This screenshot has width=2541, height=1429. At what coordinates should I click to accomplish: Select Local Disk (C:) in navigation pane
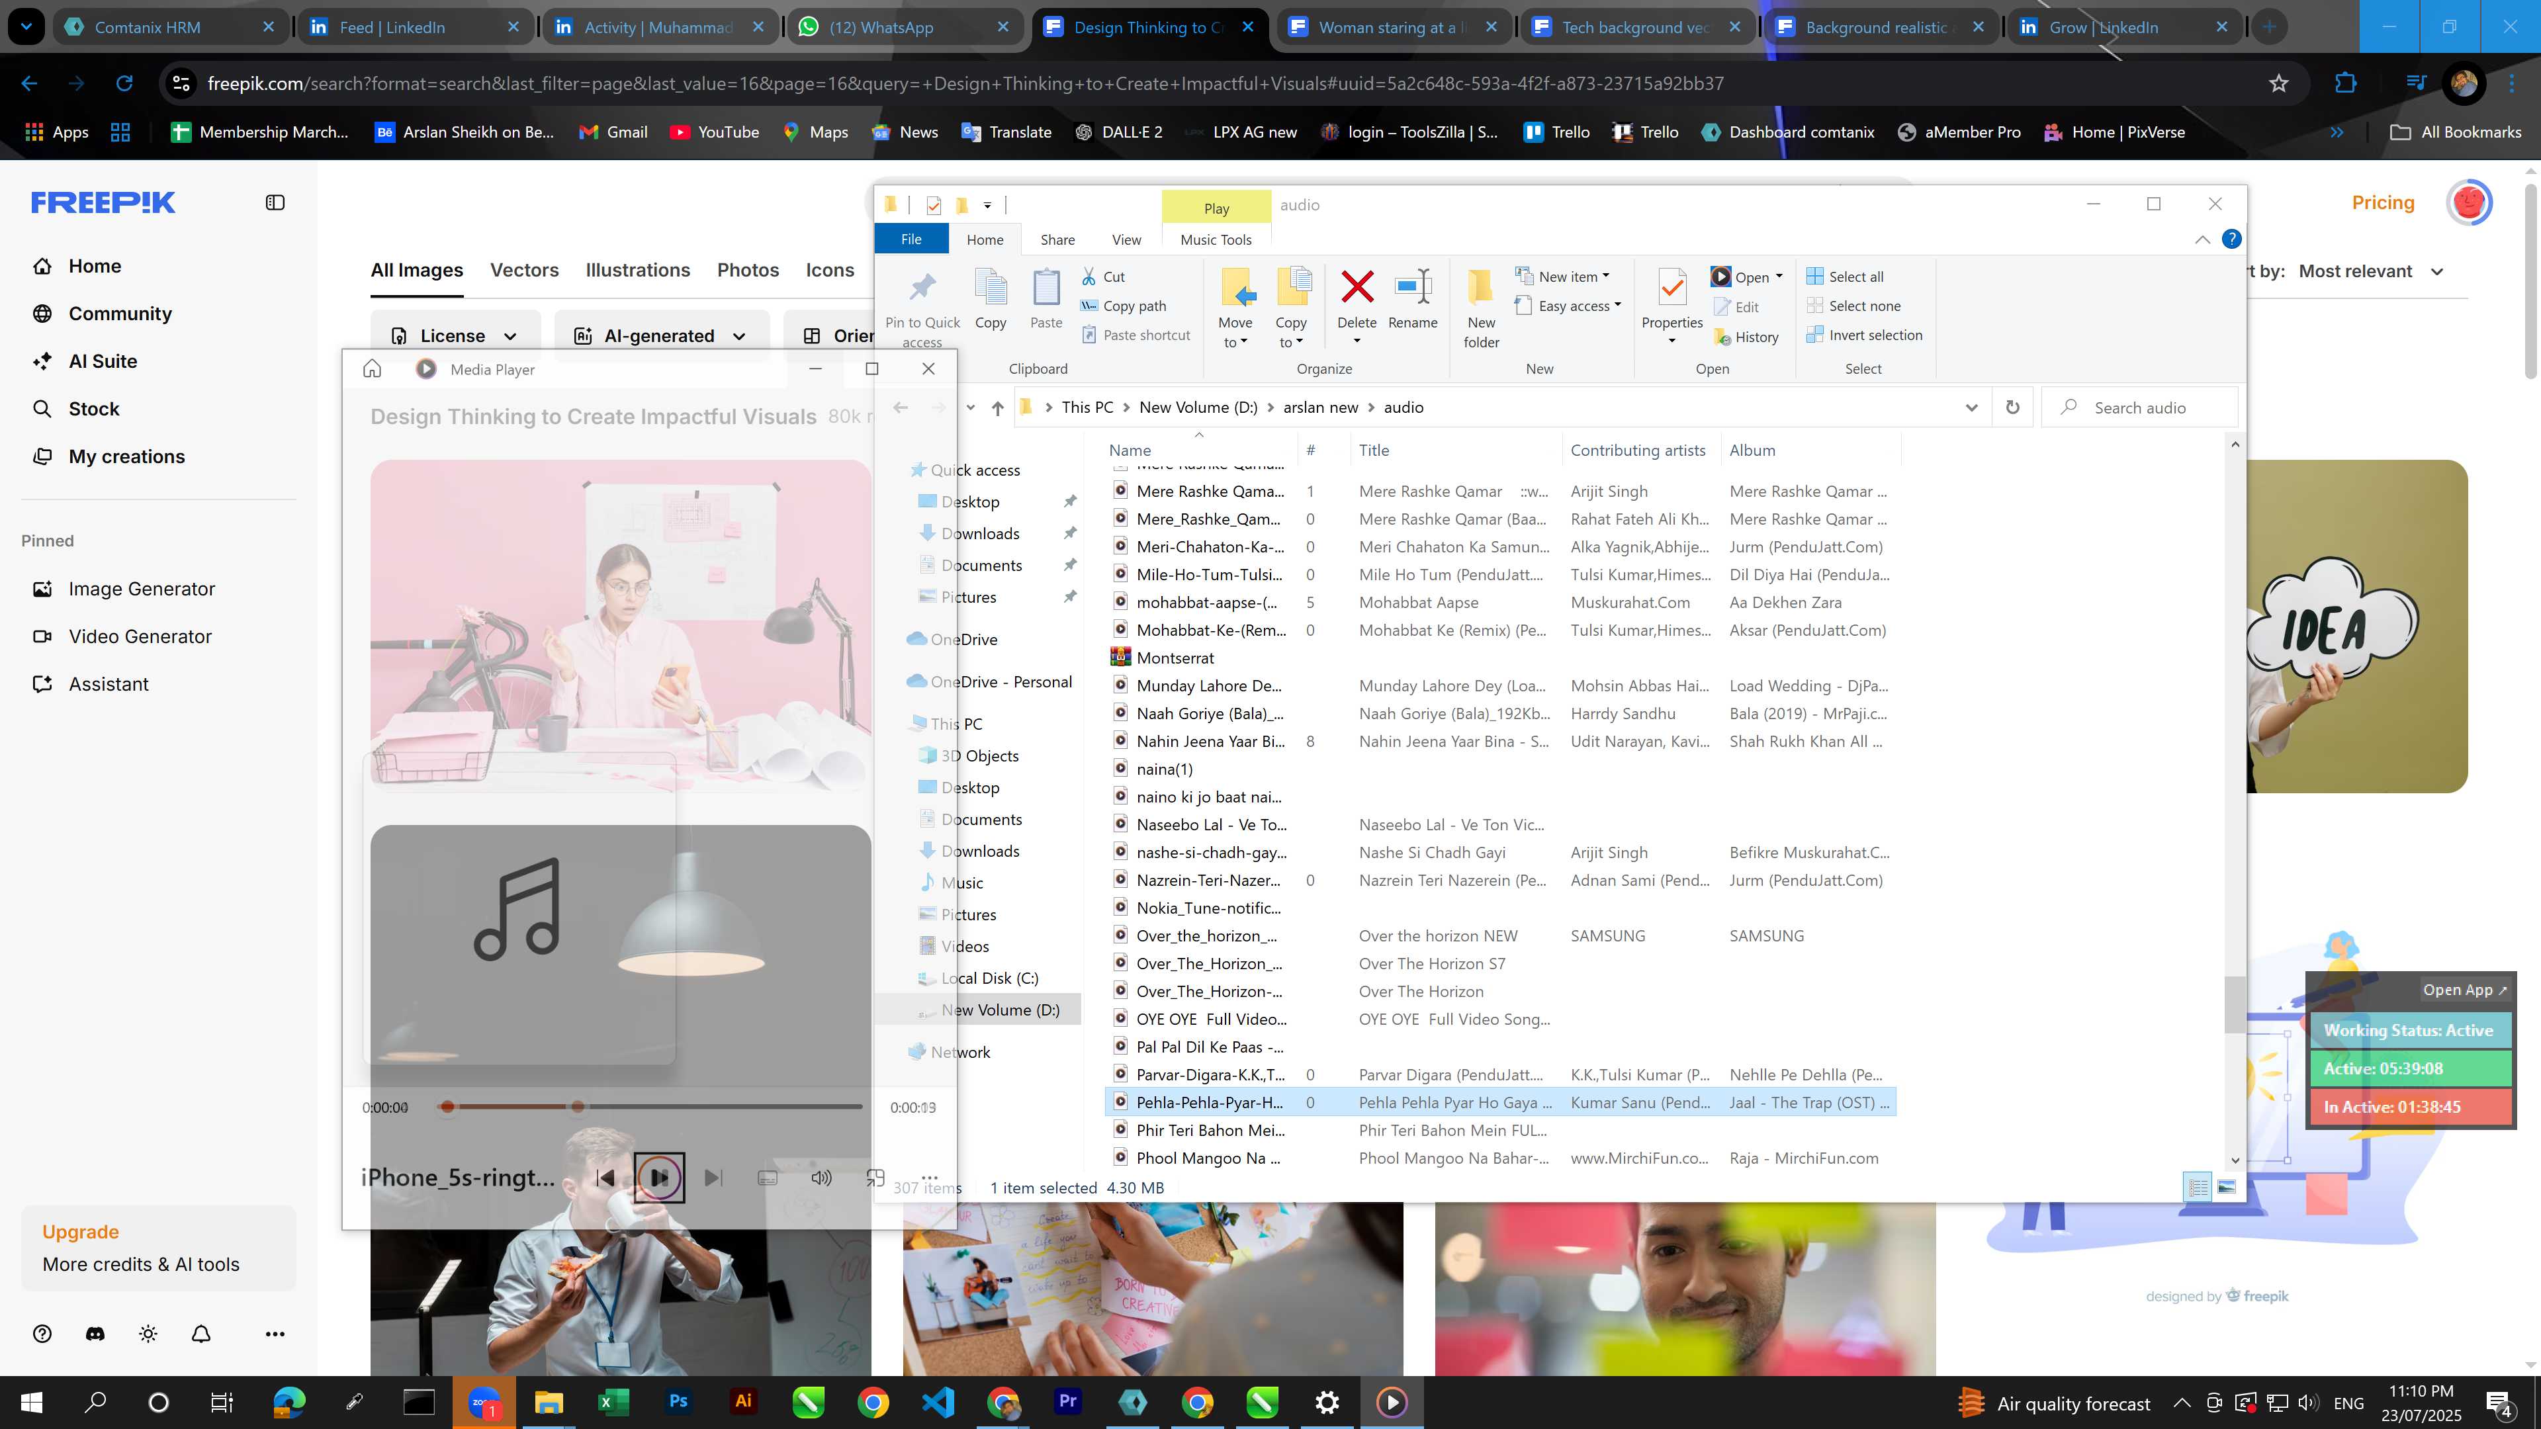[989, 977]
